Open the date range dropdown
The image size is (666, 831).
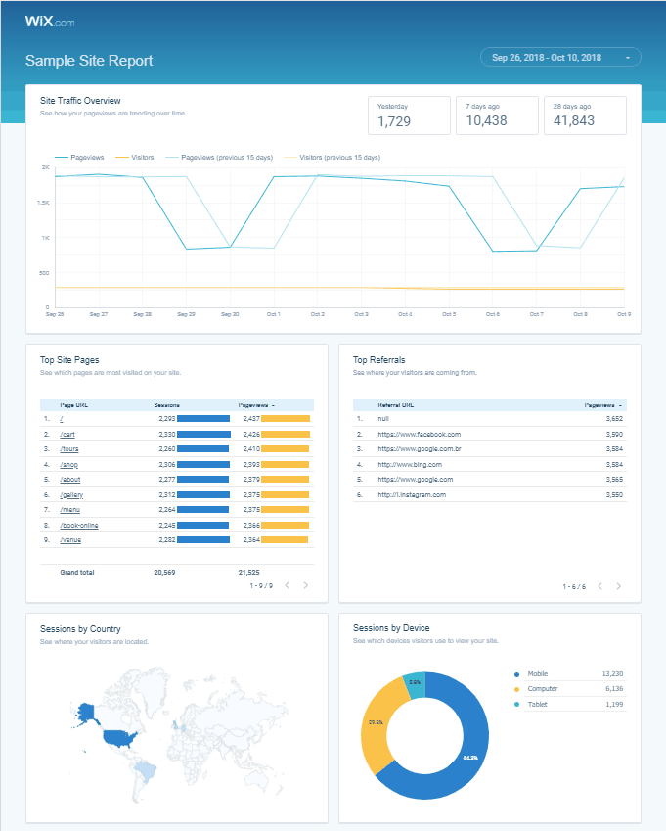[560, 58]
